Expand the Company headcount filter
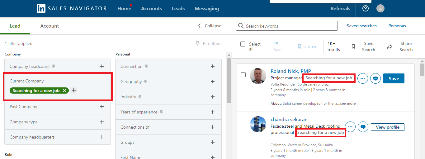 [102, 66]
